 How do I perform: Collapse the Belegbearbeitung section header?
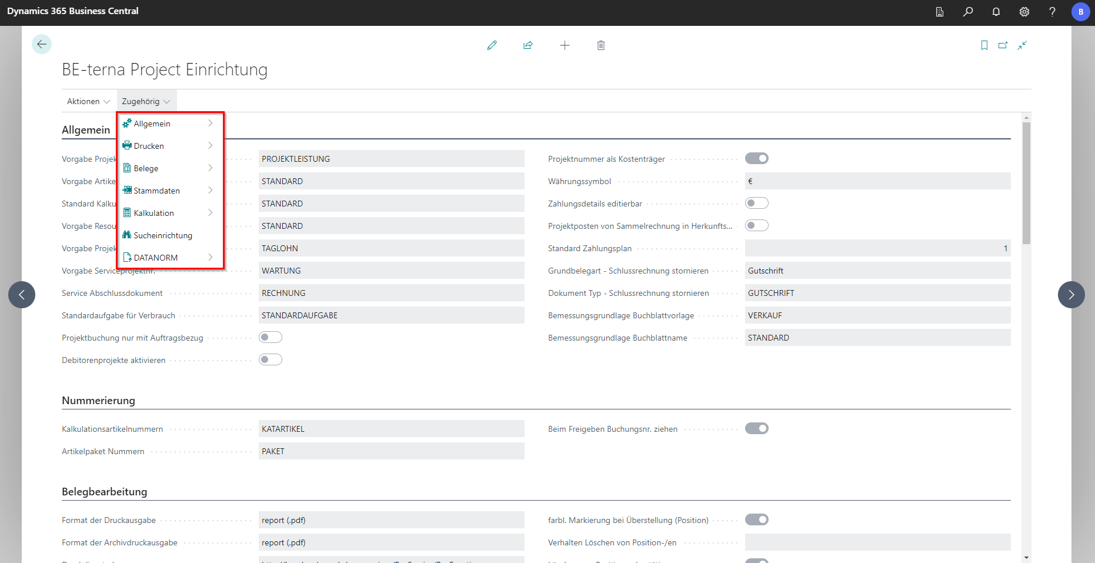(104, 492)
